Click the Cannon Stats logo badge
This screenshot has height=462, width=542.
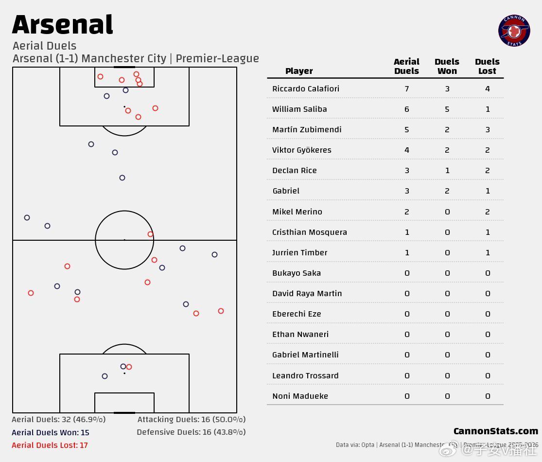tap(514, 31)
